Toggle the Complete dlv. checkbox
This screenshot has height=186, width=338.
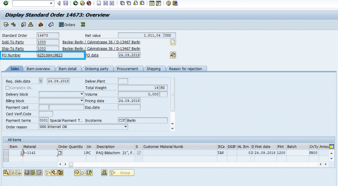[x=8, y=88]
